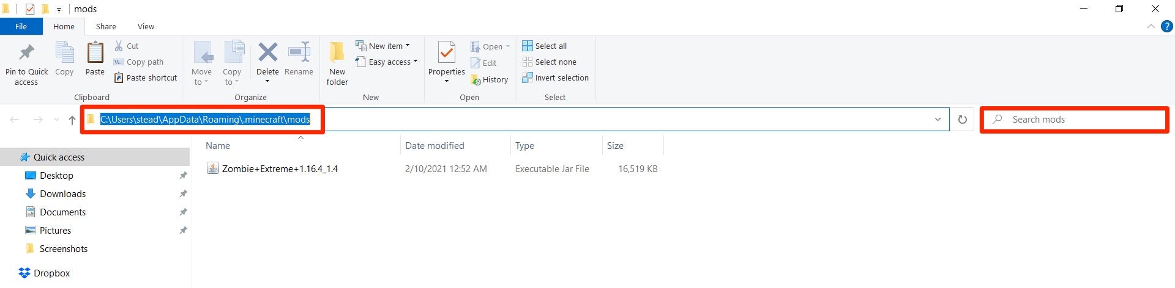Click the 2/10/2021 12:52 AM date cell

[446, 168]
